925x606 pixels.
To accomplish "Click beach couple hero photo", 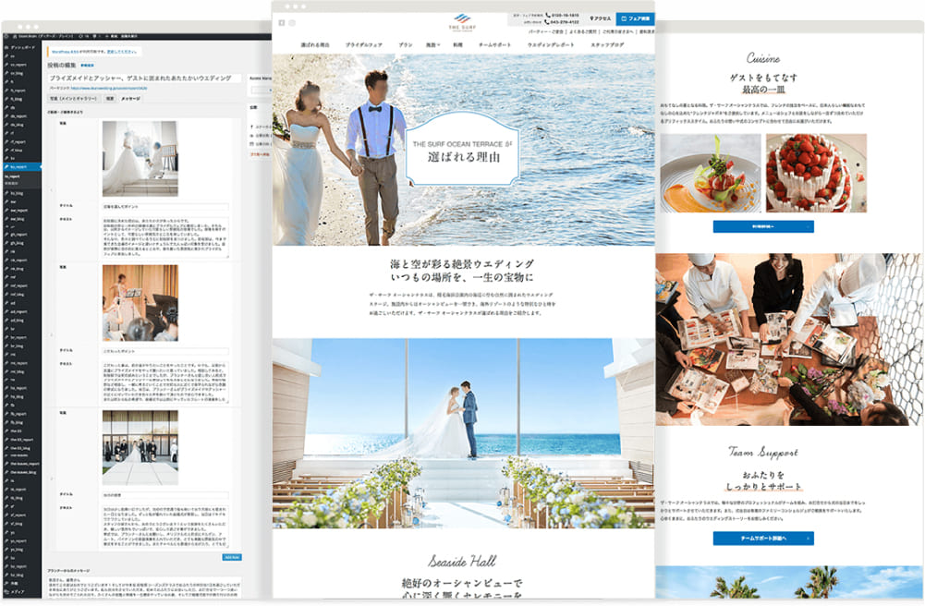I will pyautogui.click(x=463, y=150).
